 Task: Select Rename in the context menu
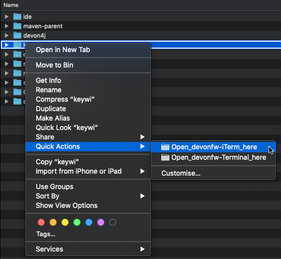coord(88,90)
